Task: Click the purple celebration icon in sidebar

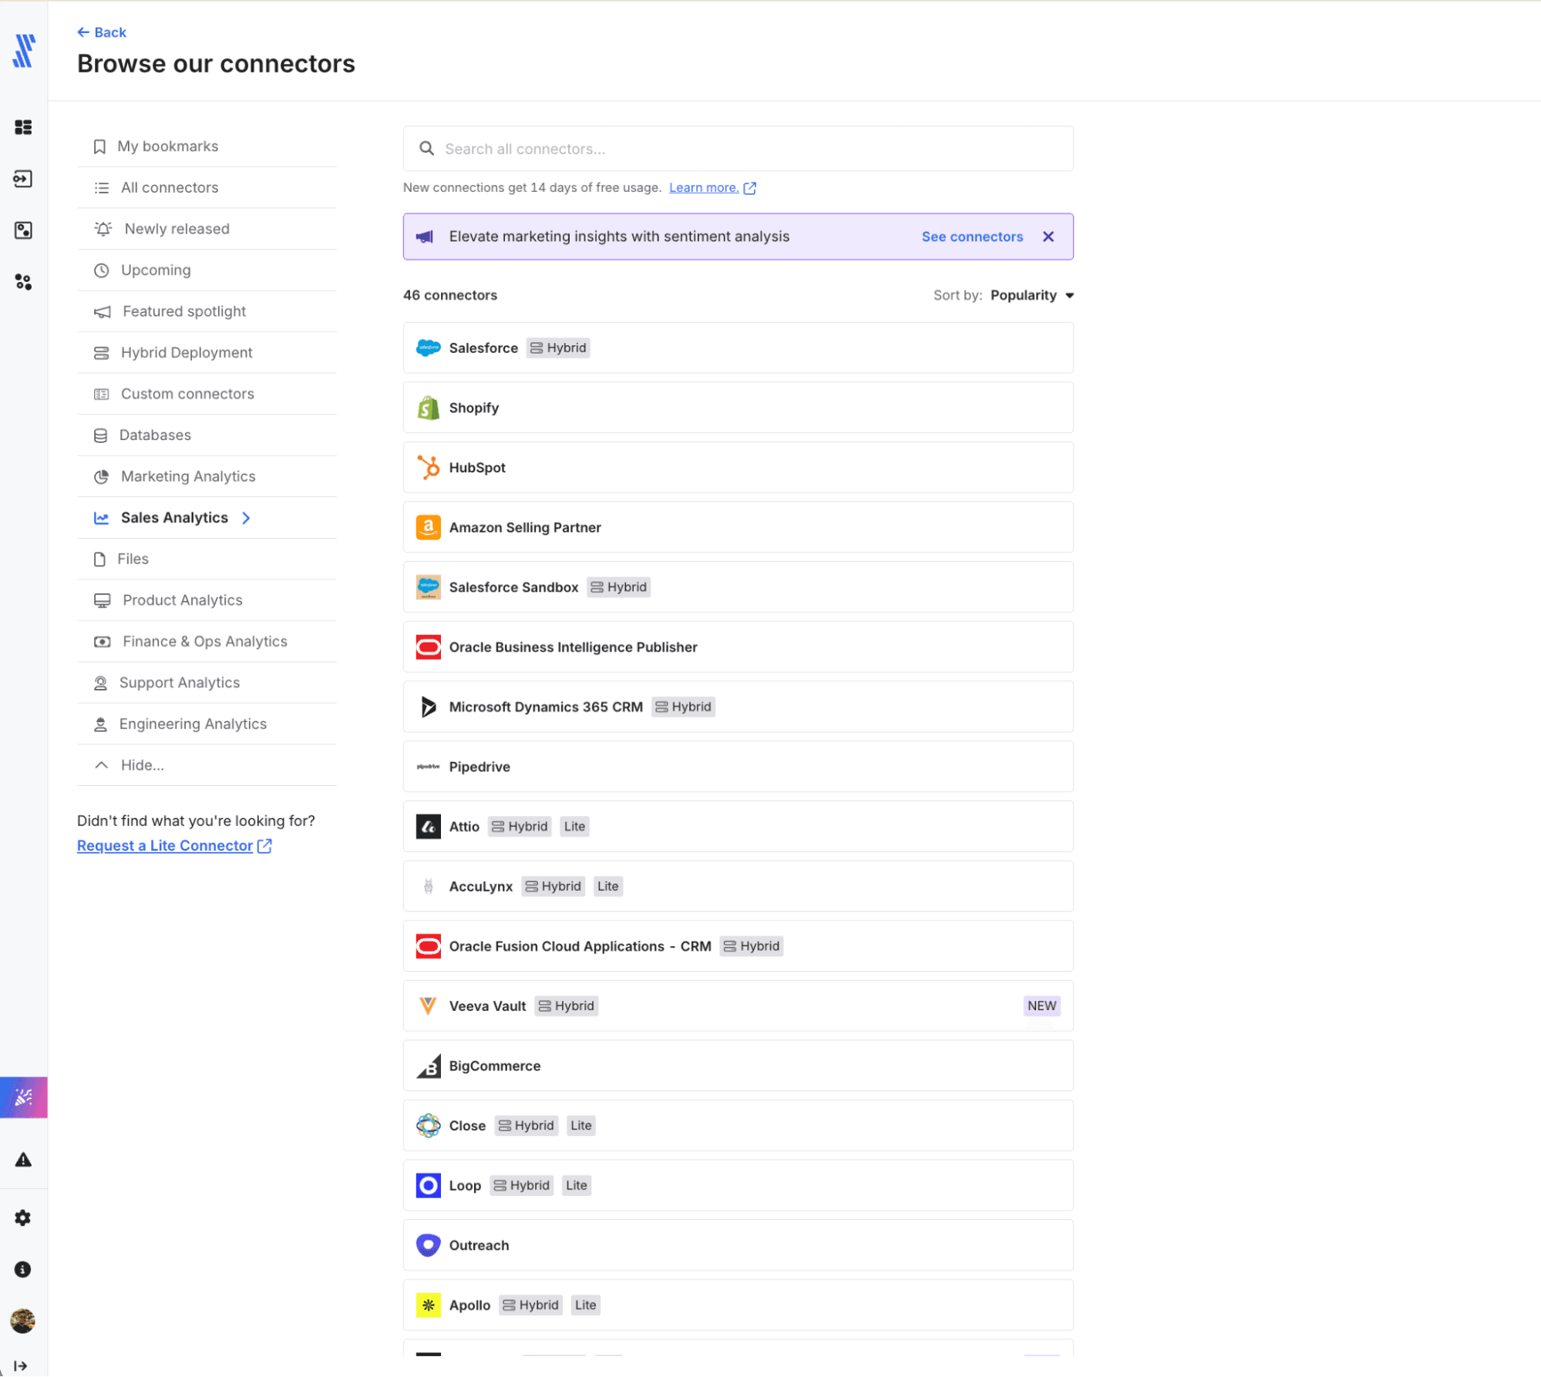Action: (23, 1097)
